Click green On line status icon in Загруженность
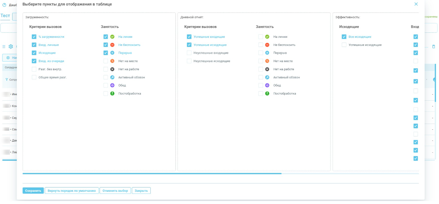The height and width of the screenshot is (204, 439). [x=112, y=37]
